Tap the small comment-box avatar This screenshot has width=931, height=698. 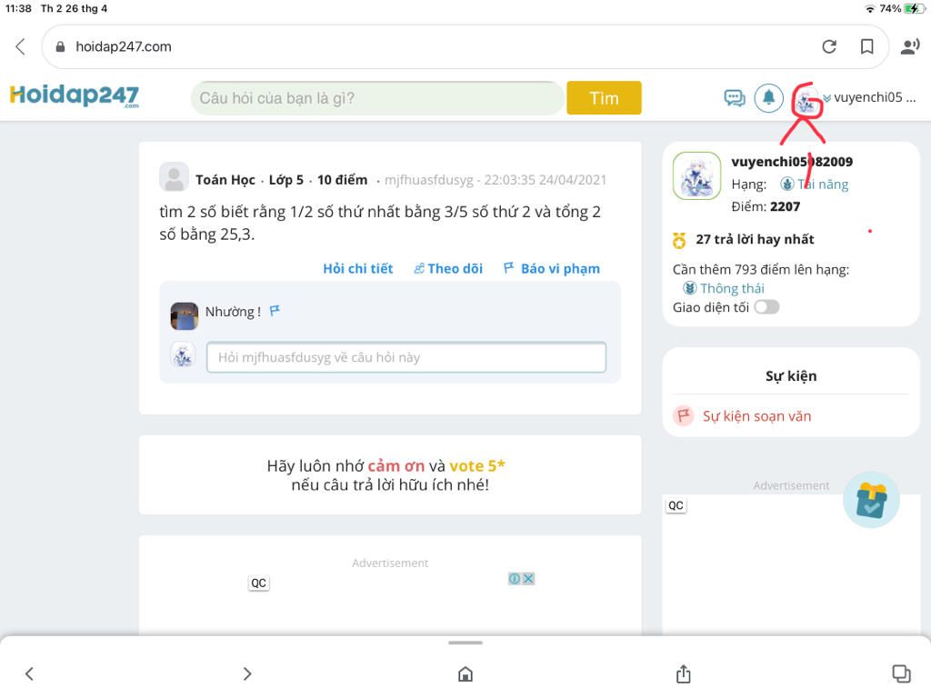coord(183,355)
